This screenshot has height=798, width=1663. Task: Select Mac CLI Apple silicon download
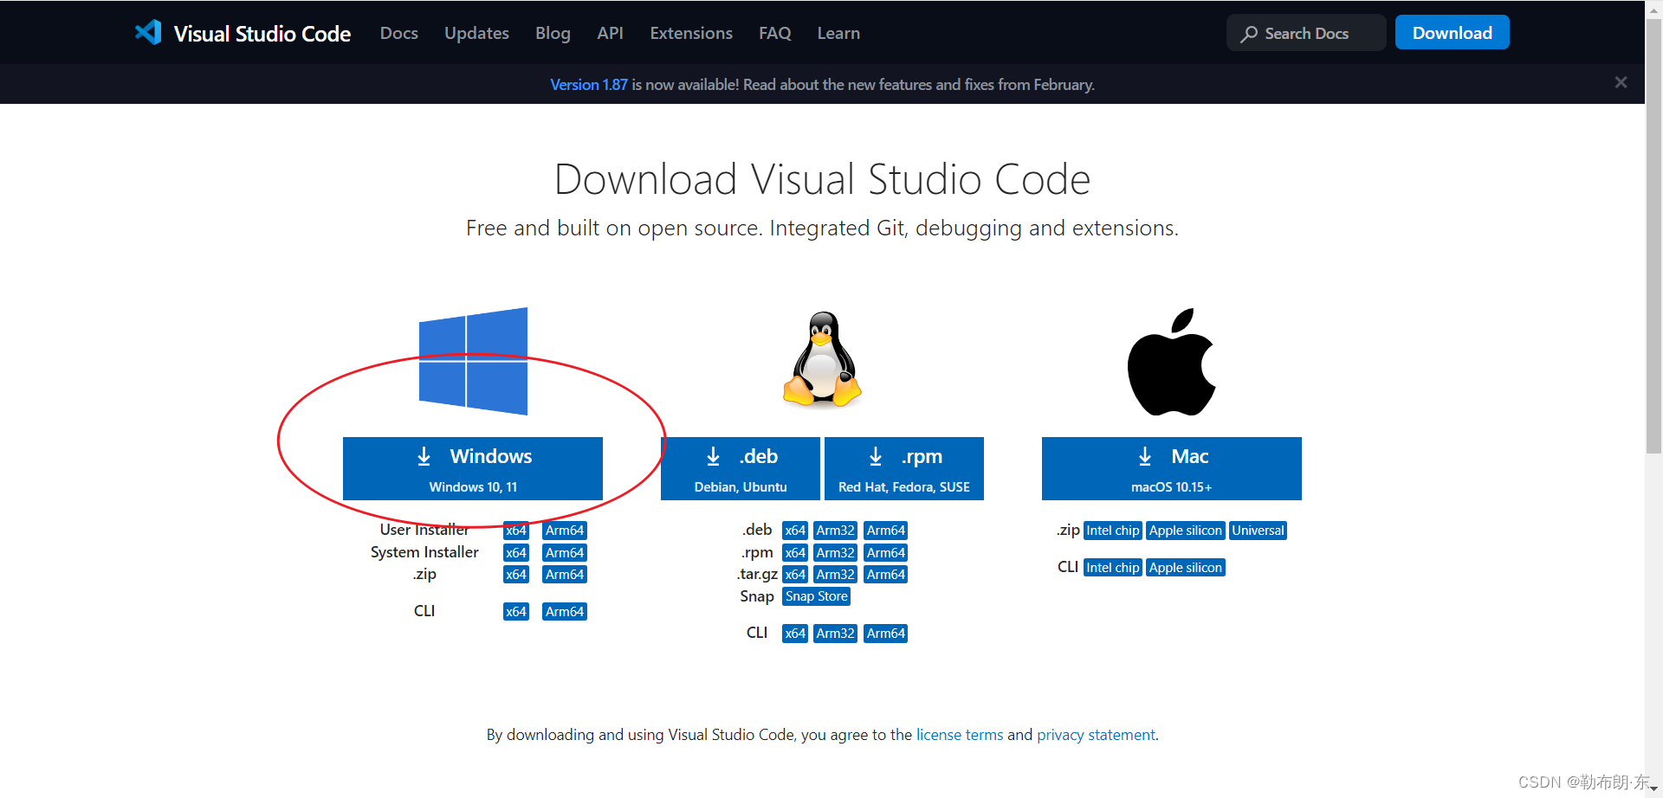[1186, 568]
